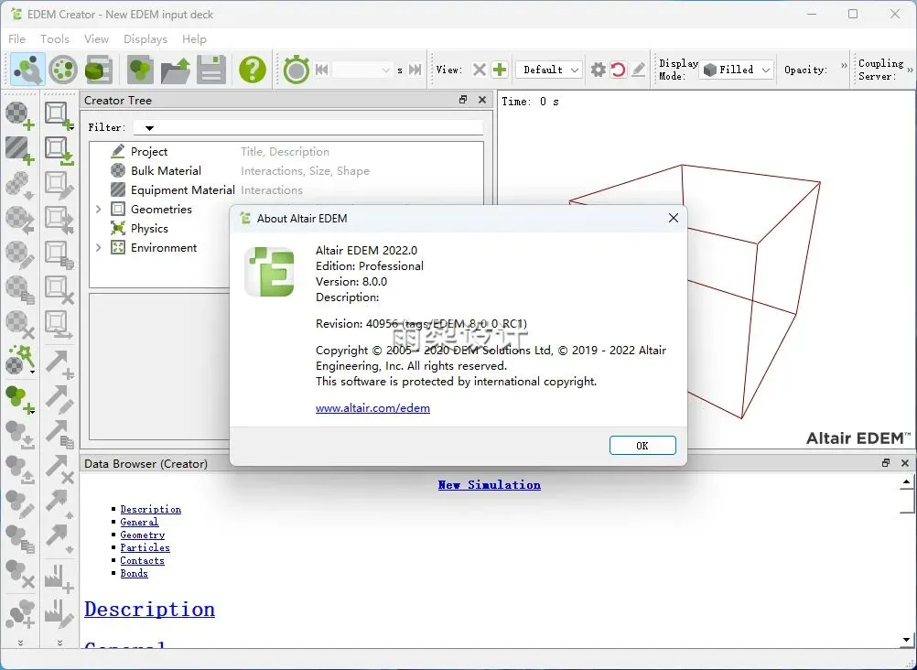
Task: Close the About Altair EDEM dialog
Action: tap(674, 218)
